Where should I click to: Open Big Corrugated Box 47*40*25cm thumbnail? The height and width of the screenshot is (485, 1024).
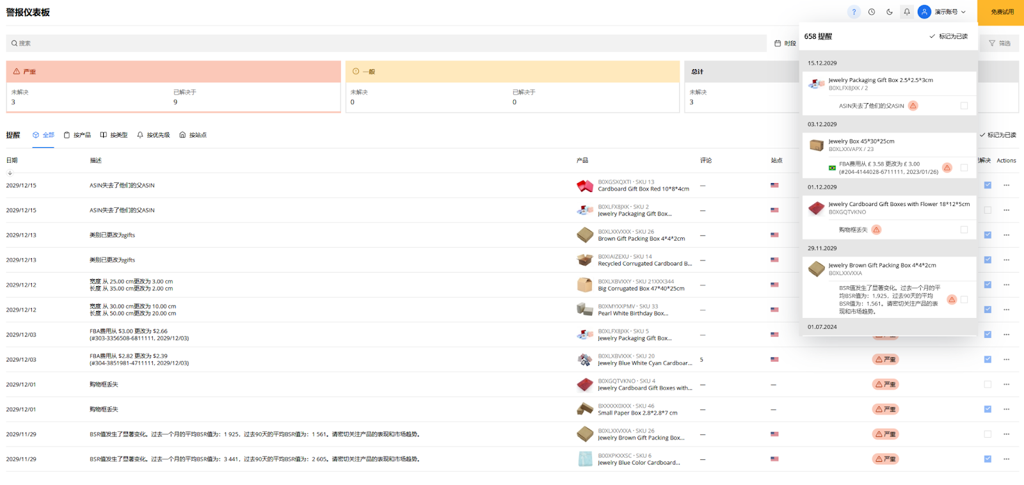585,285
